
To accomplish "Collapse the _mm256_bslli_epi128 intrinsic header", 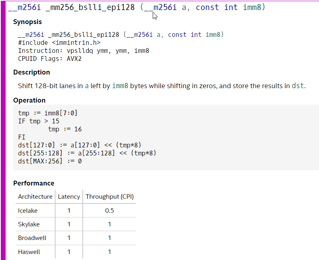I will coord(136,7).
